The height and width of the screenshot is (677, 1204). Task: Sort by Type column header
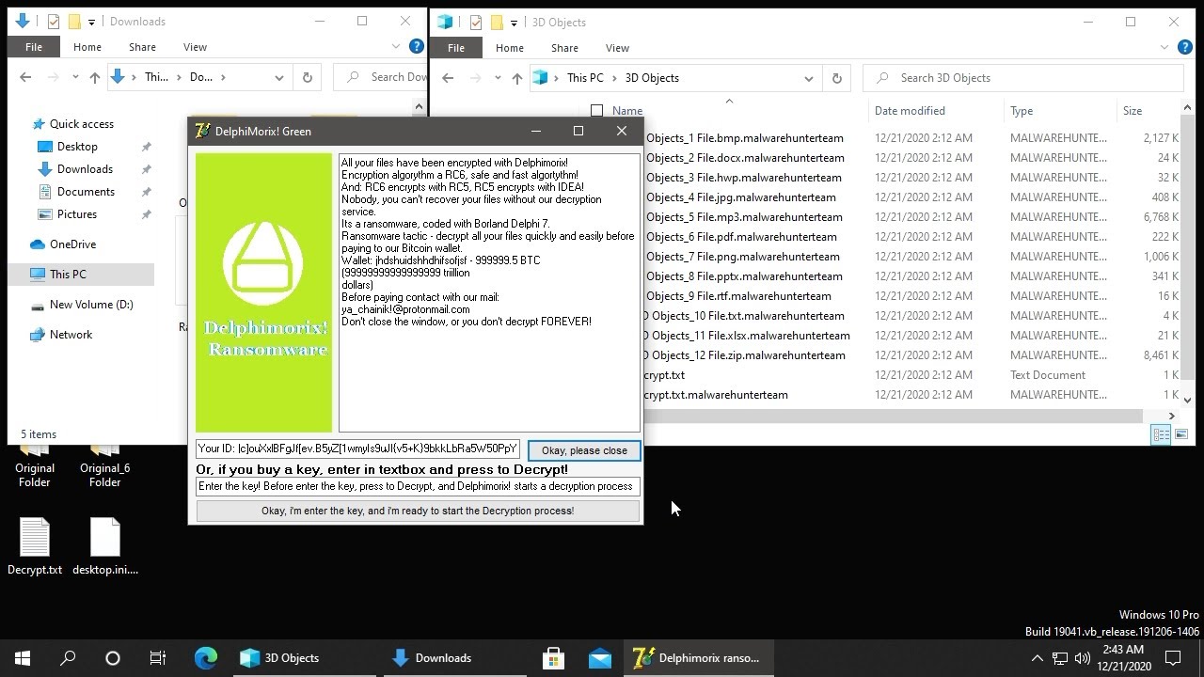1022,111
